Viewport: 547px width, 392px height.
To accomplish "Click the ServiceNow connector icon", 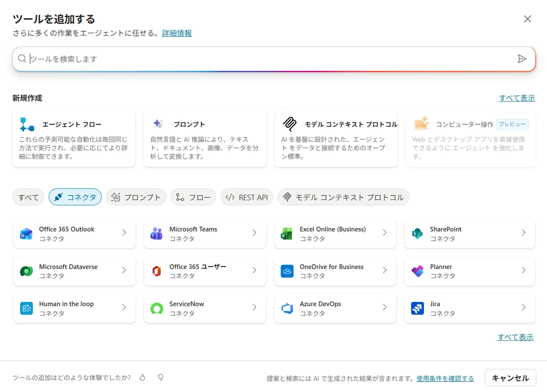I will click(x=156, y=308).
